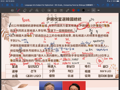Tap the slide title 尹錫悅當選韓國總統
This screenshot has width=120, height=90.
point(64,19)
